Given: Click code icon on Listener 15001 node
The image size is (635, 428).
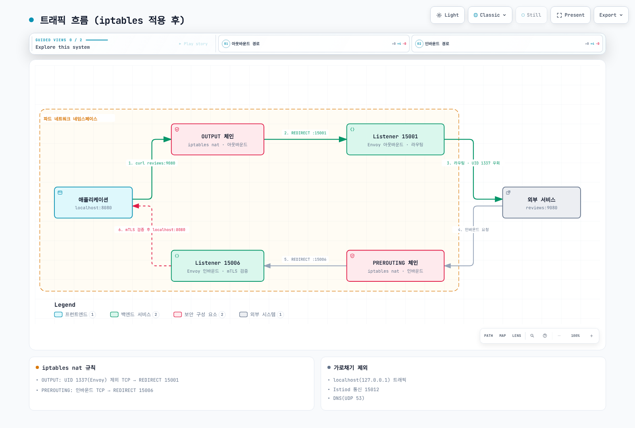Looking at the screenshot, I should [352, 130].
